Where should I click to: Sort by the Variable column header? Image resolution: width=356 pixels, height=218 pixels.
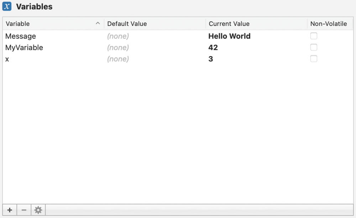pos(18,24)
